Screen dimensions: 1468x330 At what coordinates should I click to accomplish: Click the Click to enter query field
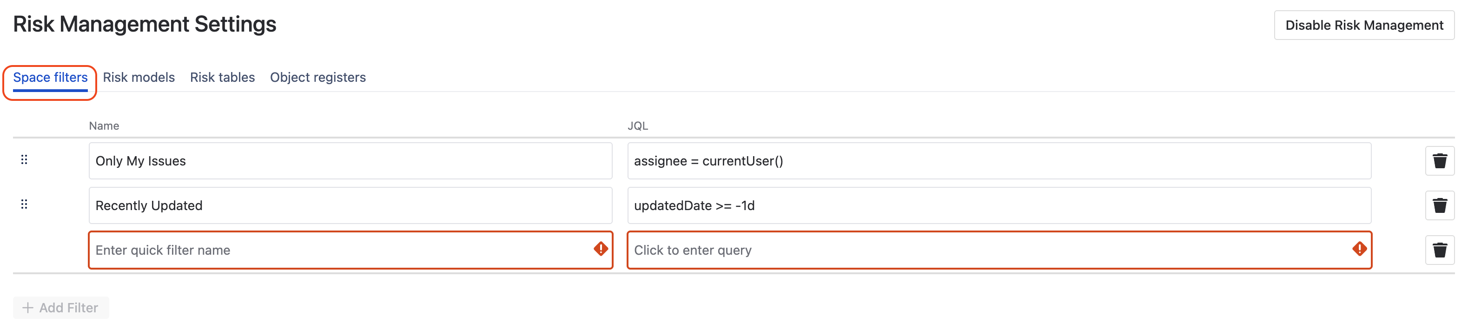coord(999,250)
